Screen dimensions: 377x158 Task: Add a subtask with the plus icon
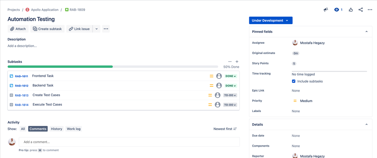(237, 62)
